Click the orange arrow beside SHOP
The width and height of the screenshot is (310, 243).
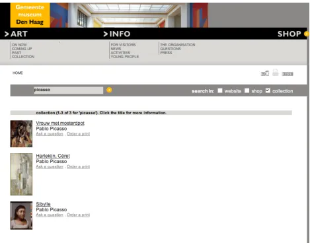[307, 34]
